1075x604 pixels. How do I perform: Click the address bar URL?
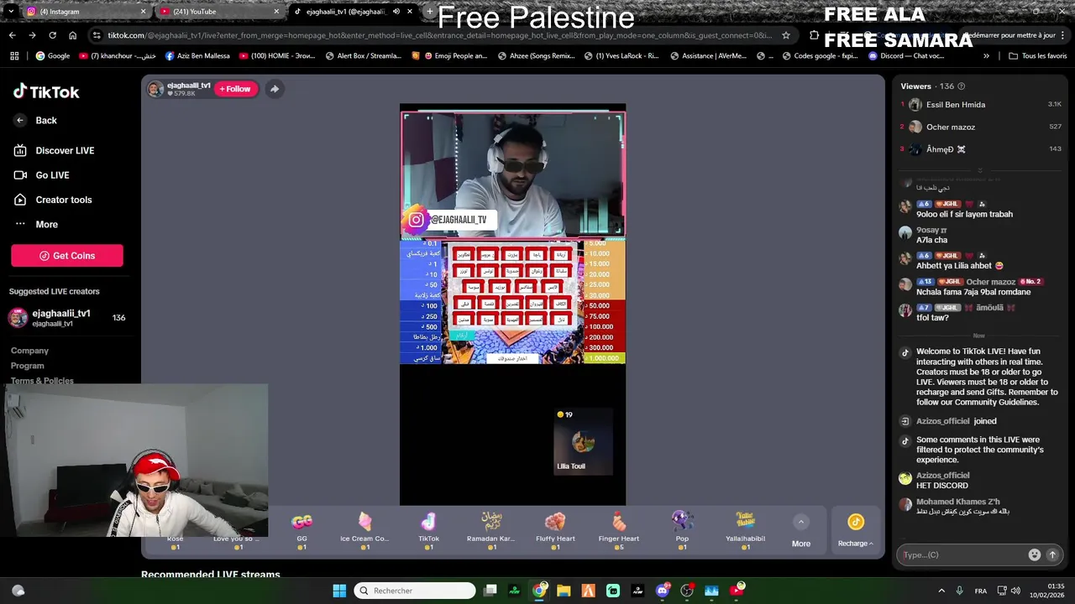click(439, 35)
